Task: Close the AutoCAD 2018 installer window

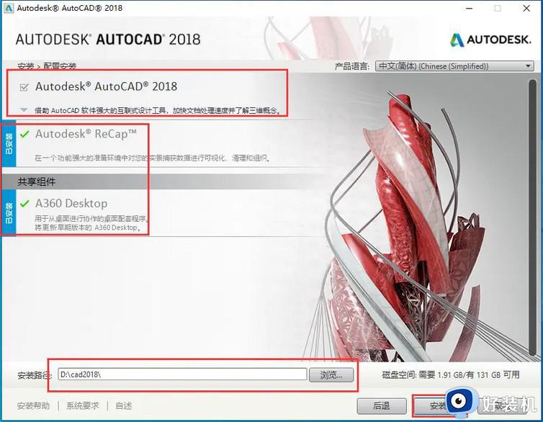Action: tap(526, 9)
